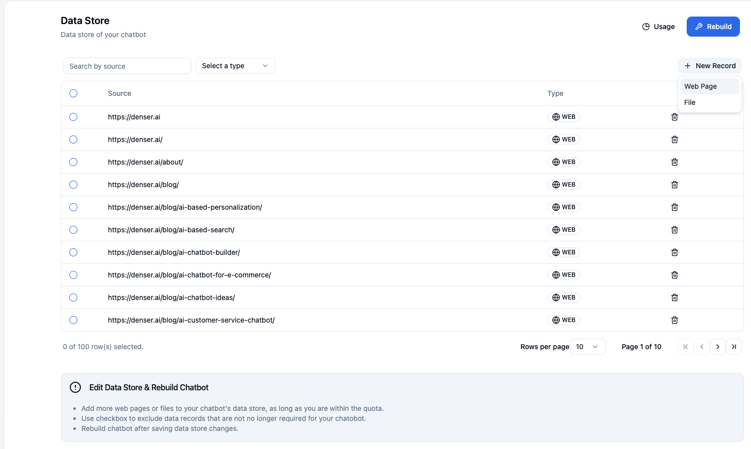751x449 pixels.
Task: Remove the denser.ai/about/ record with trash icon
Action: pyautogui.click(x=675, y=162)
